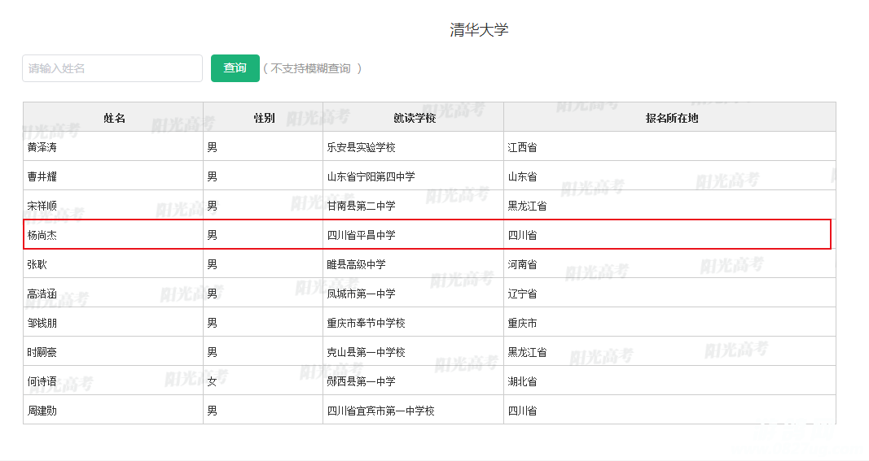Click the name input field 请输入姓名
869x461 pixels.
112,68
